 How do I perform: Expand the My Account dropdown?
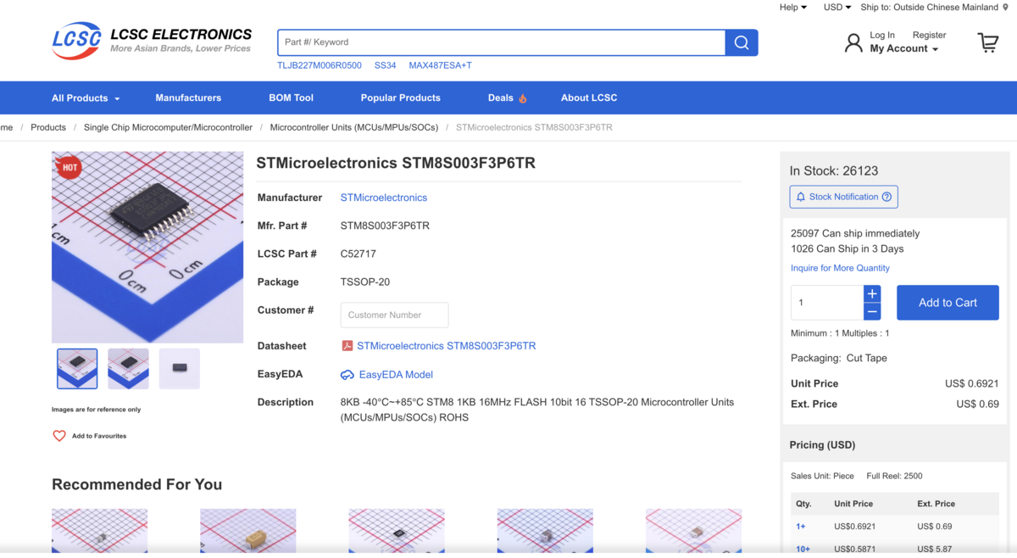pyautogui.click(x=904, y=49)
